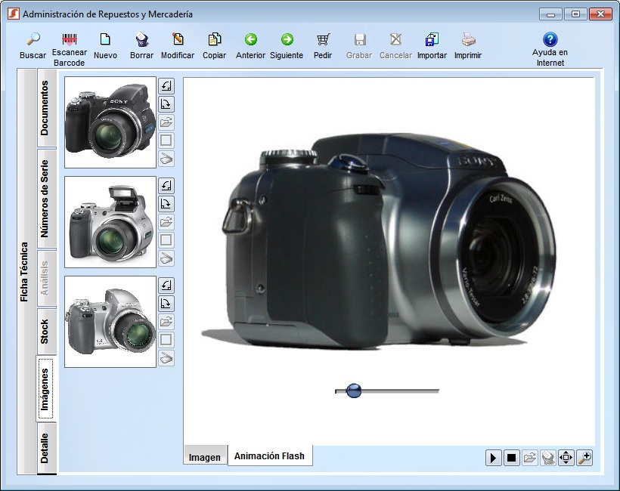Select the Animación Flash tab

coord(270,455)
